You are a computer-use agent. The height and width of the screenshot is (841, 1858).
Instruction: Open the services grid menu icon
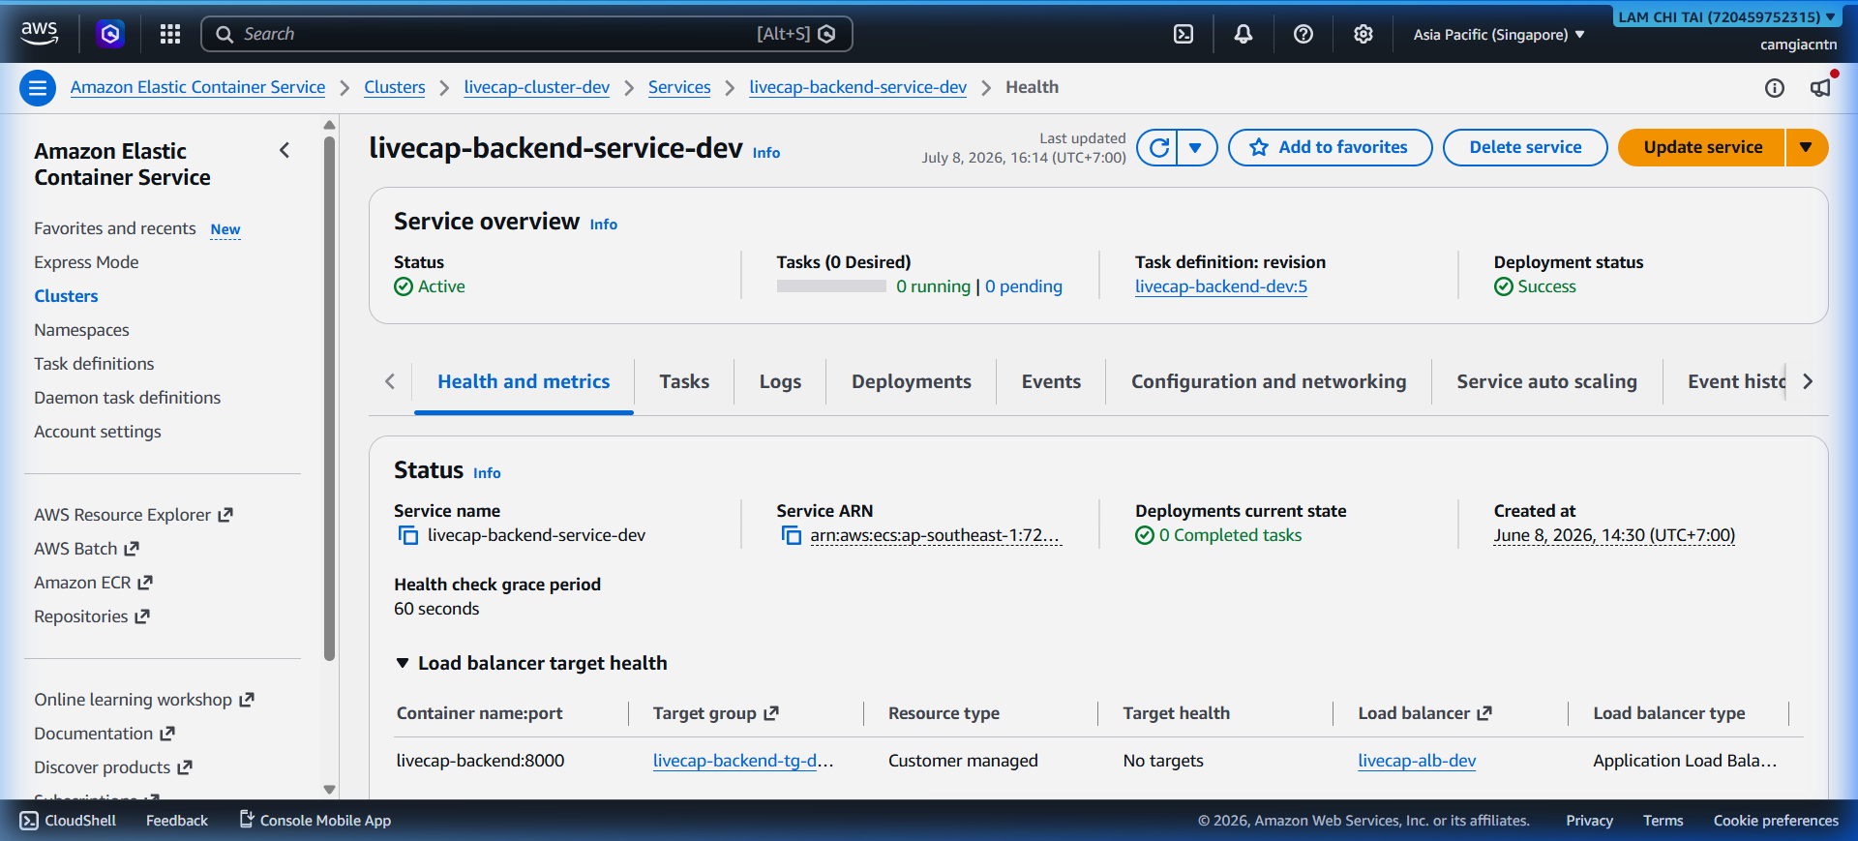click(170, 34)
